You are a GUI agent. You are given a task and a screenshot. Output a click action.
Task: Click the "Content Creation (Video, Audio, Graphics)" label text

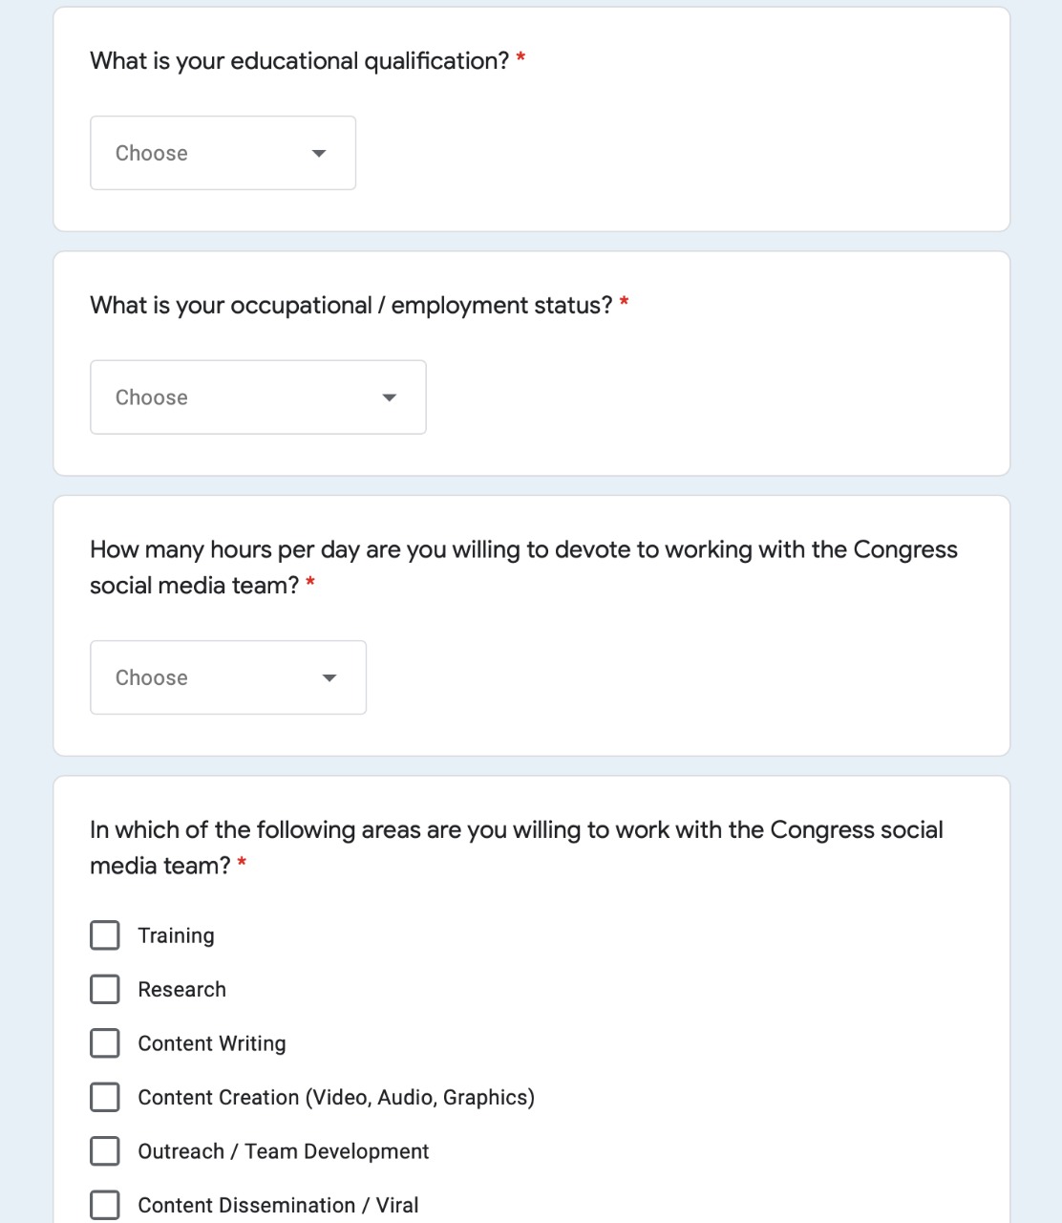[335, 1097]
